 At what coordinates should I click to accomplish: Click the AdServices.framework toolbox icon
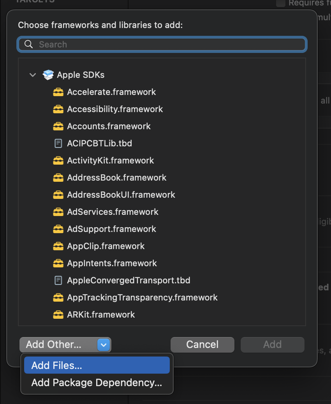coord(58,212)
